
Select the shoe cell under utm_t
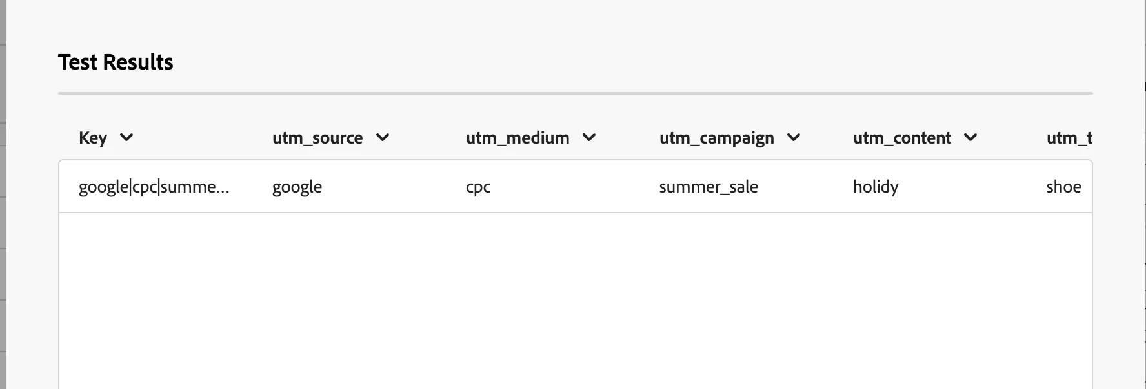click(x=1063, y=186)
